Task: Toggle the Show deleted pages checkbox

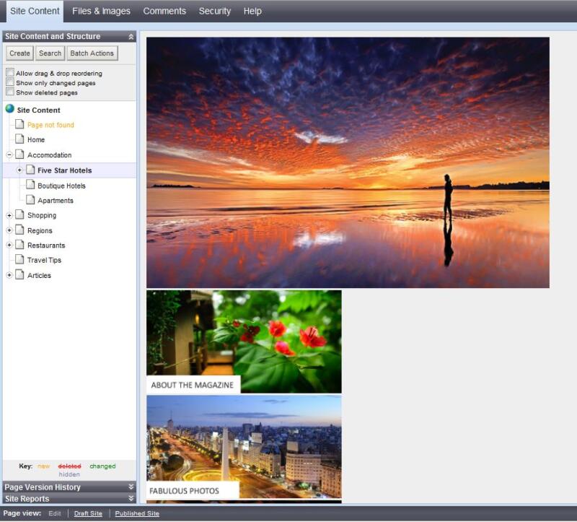Action: (x=10, y=92)
